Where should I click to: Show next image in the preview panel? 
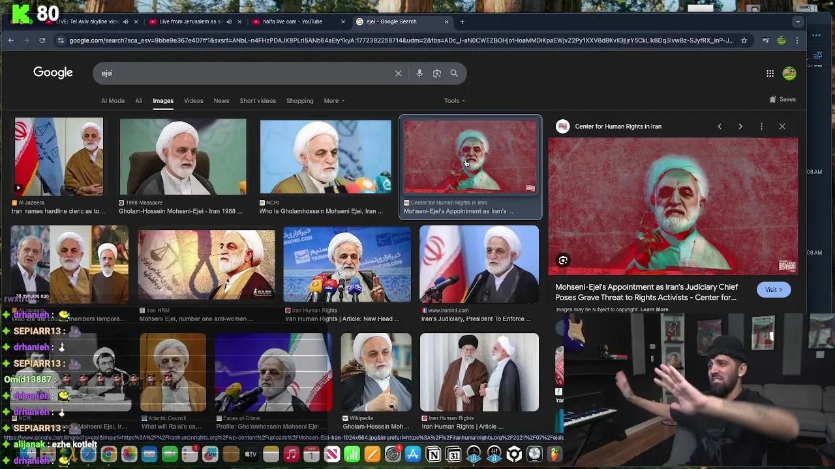point(740,126)
